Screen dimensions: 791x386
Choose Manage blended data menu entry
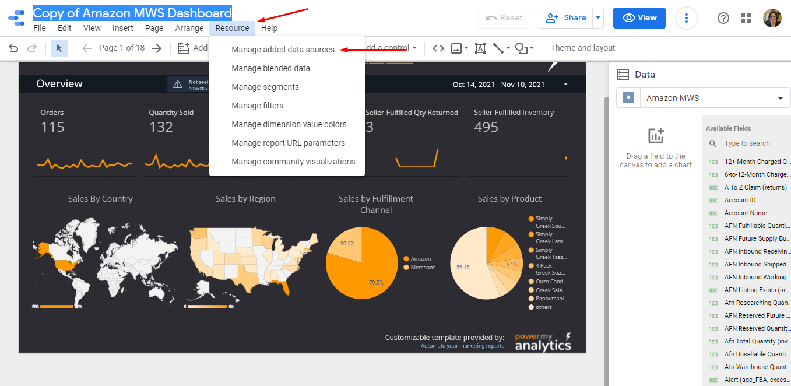click(270, 68)
